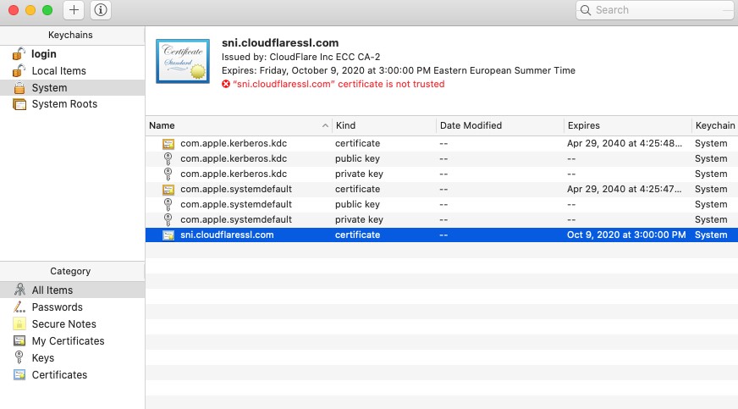738x409 pixels.
Task: Click the large certificate thumbnail image
Action: coord(183,62)
